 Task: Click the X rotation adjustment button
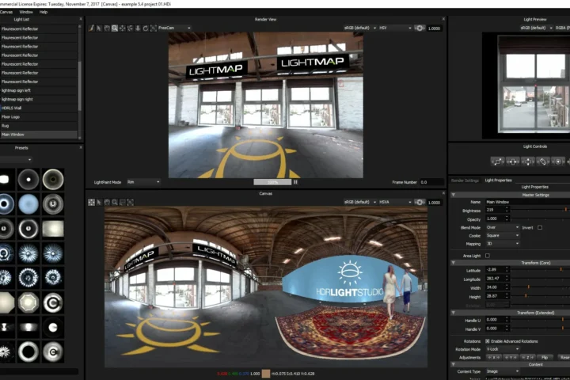click(494, 358)
